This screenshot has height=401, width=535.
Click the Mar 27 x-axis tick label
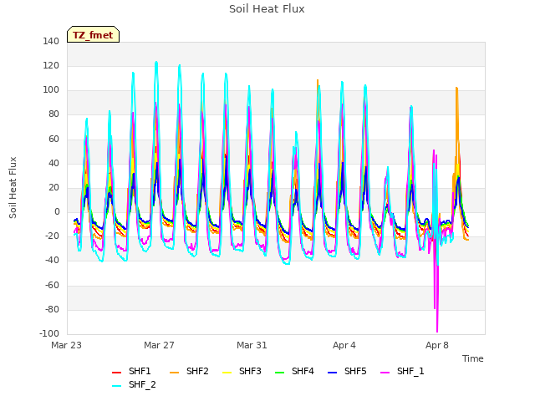point(159,345)
